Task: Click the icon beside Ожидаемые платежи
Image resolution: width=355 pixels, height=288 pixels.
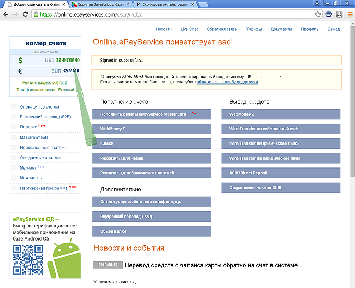Action: click(14, 158)
